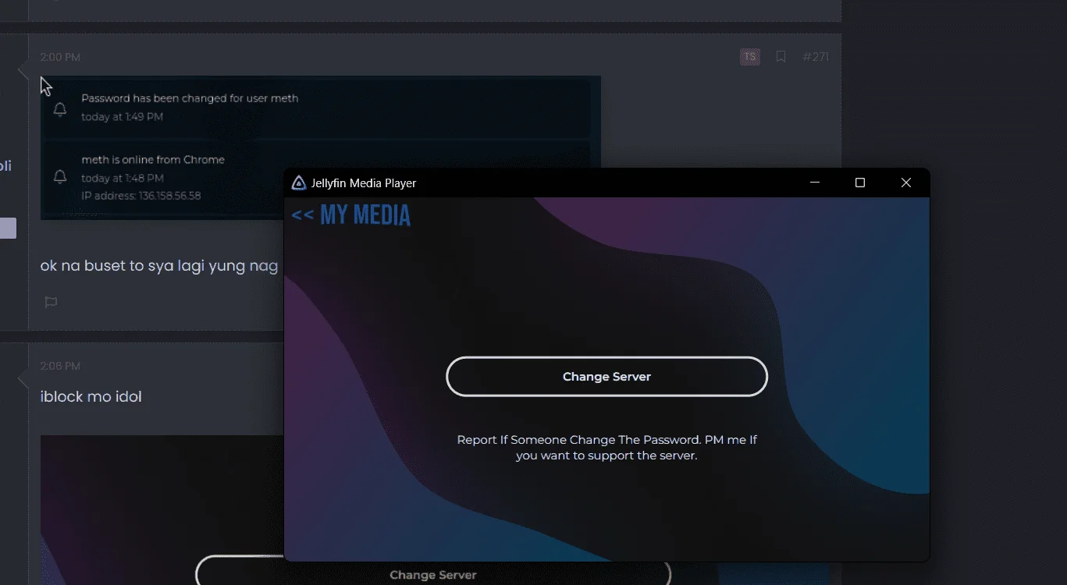
Task: Report the 2:00 PM post with flag icon
Action: coord(51,303)
